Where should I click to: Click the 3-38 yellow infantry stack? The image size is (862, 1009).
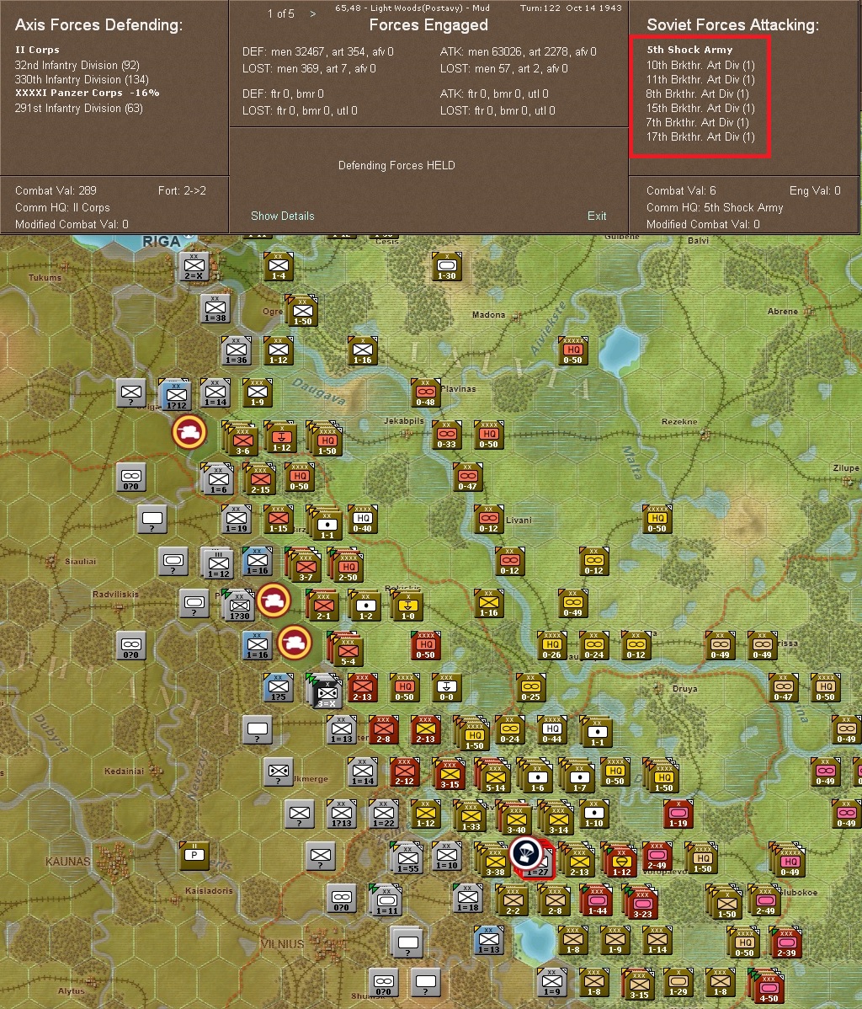point(493,860)
